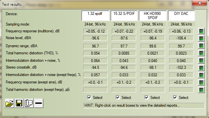The image size is (209, 118).
Task: Close the Test results window
Action: 200,3
